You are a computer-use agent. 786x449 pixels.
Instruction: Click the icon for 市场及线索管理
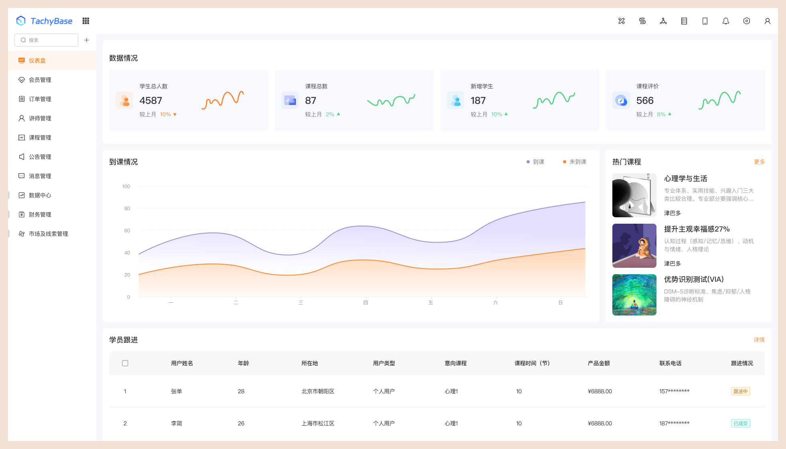(22, 234)
